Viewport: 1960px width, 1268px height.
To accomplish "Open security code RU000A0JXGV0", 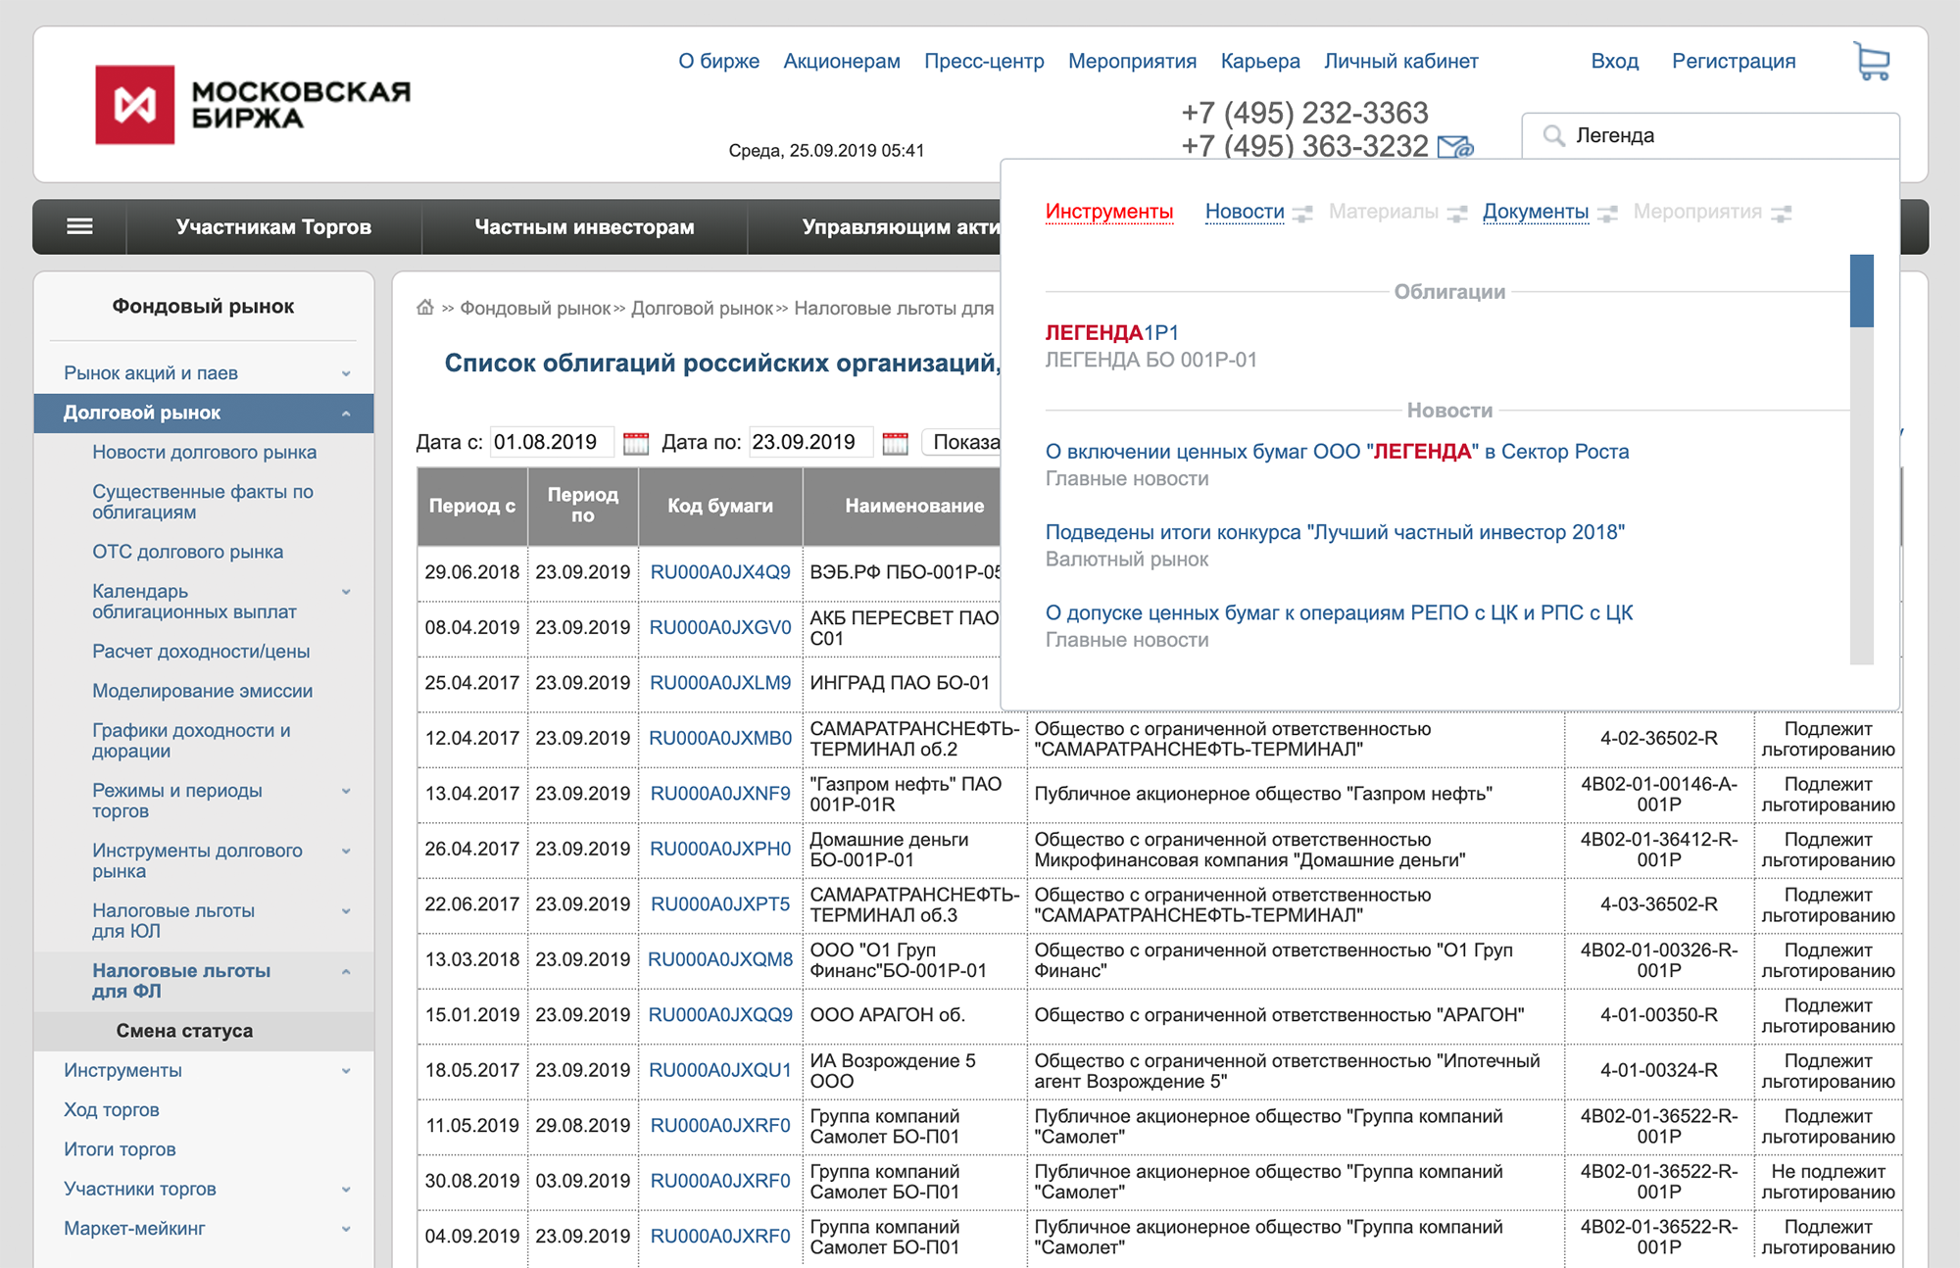I will pyautogui.click(x=720, y=627).
